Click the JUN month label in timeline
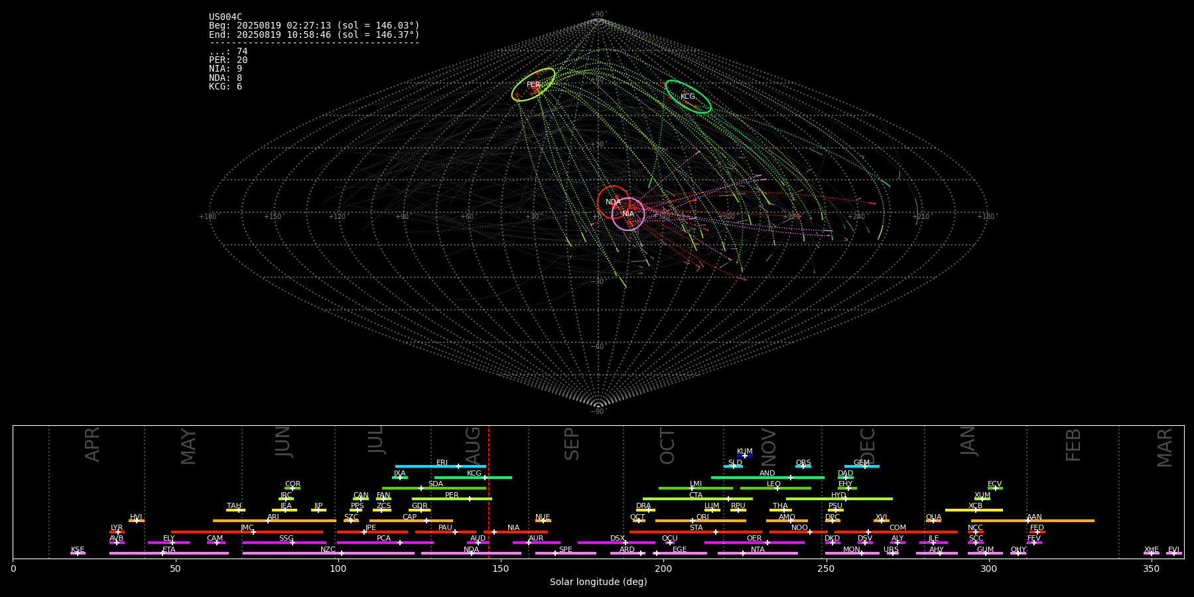 [283, 442]
